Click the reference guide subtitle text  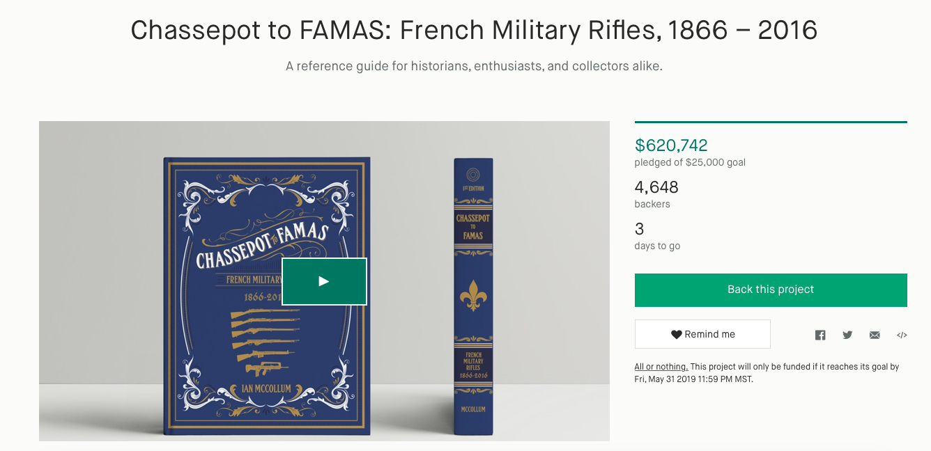click(x=474, y=67)
